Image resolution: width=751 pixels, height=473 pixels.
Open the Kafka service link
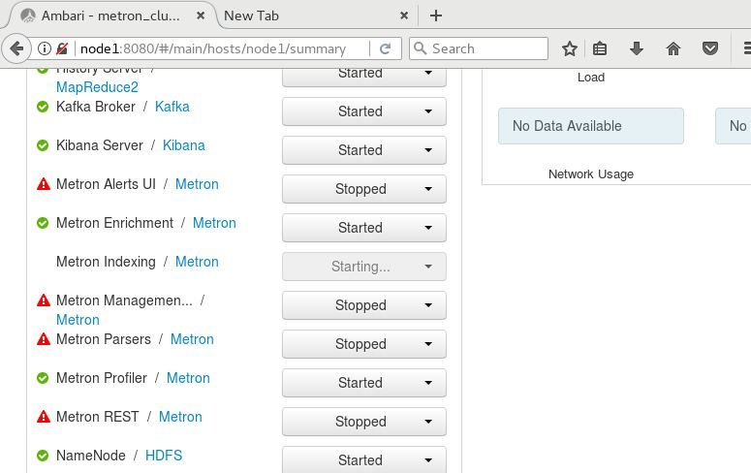pyautogui.click(x=172, y=107)
